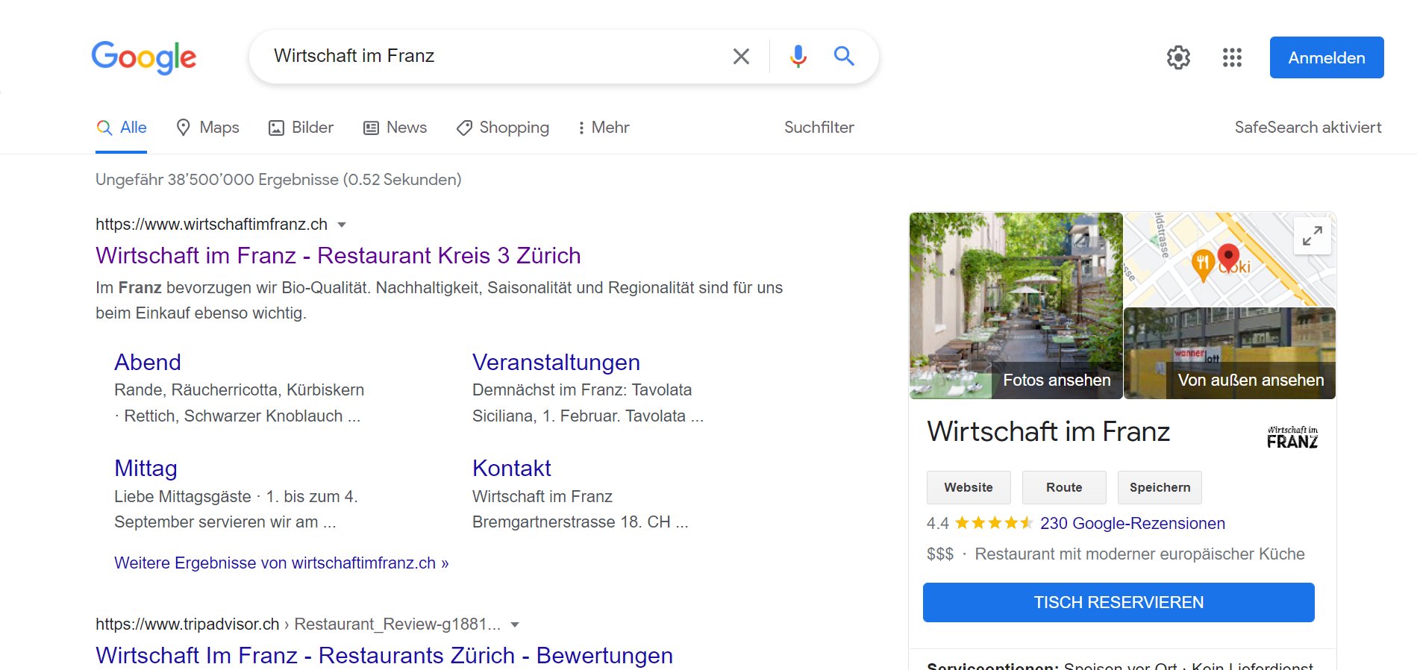1417x670 pixels.
Task: Expand the dropdown arrow next to tripadvisor.ch URL
Action: 515,624
